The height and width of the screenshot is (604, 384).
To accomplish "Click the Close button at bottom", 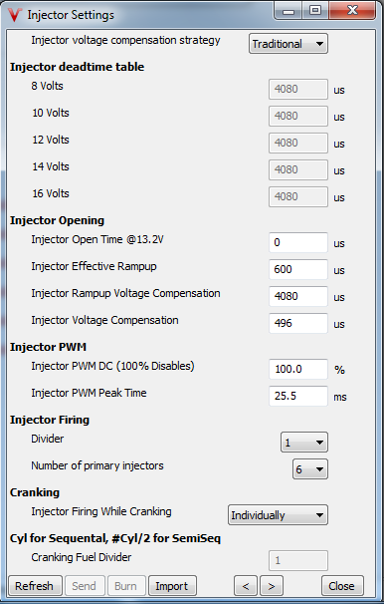I will 342,586.
